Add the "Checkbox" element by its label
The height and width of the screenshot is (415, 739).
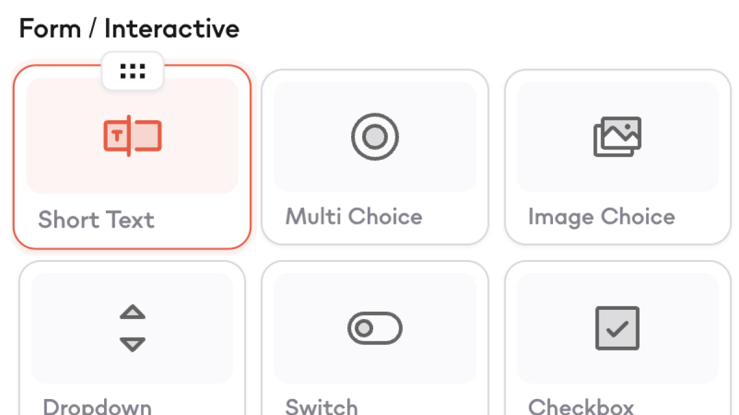coord(581,407)
